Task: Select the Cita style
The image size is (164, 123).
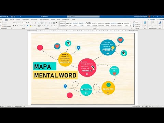Action: 126,24
